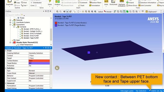Screen dimensions: 164x92
Task: Open Keyframe Animation
Action: [122, 3]
